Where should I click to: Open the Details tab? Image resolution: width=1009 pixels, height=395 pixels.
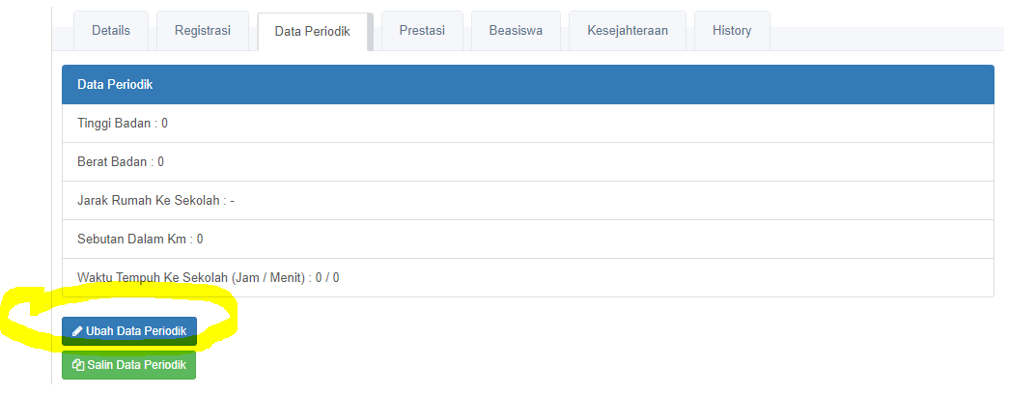coord(111,30)
